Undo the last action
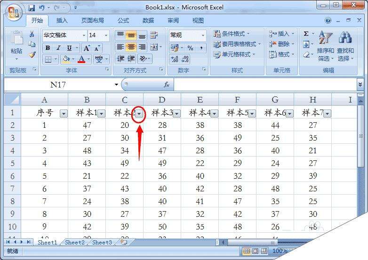 42,8
